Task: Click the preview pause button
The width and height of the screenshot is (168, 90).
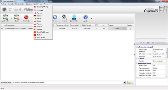Action: click(141, 43)
